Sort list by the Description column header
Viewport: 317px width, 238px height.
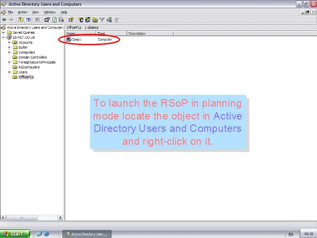click(x=150, y=33)
